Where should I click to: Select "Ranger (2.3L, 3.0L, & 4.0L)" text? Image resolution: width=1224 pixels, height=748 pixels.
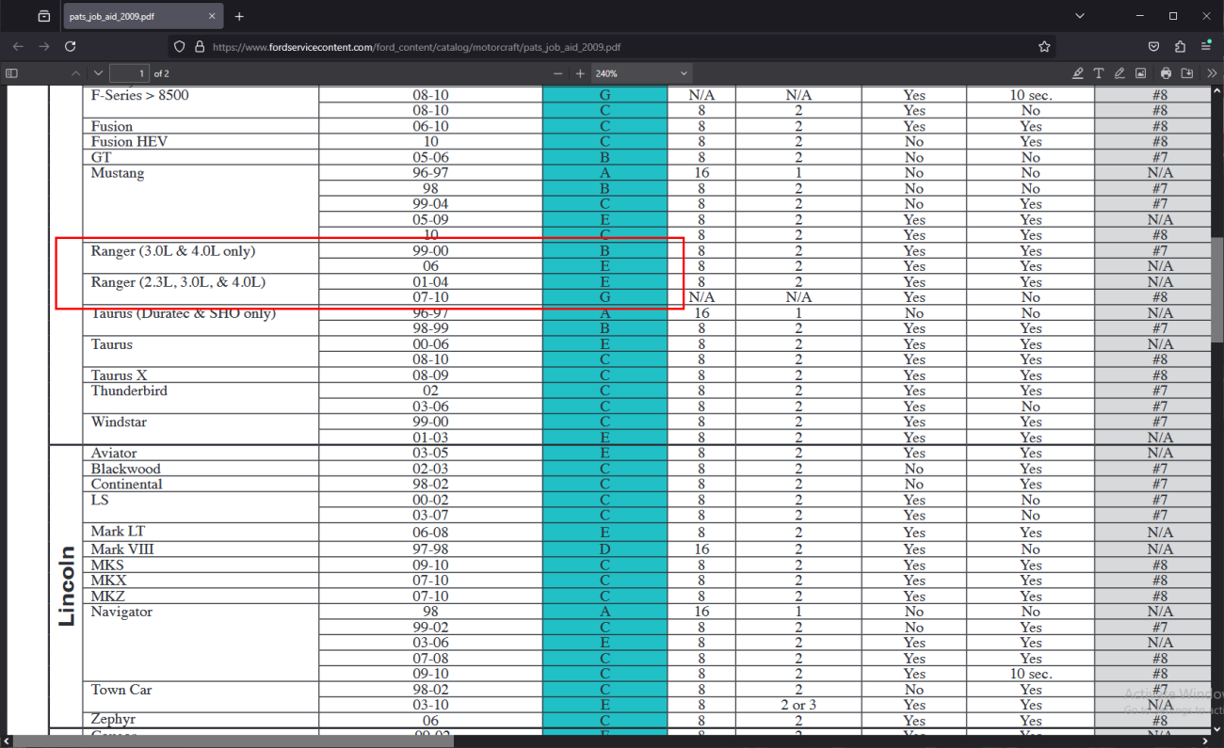click(178, 282)
